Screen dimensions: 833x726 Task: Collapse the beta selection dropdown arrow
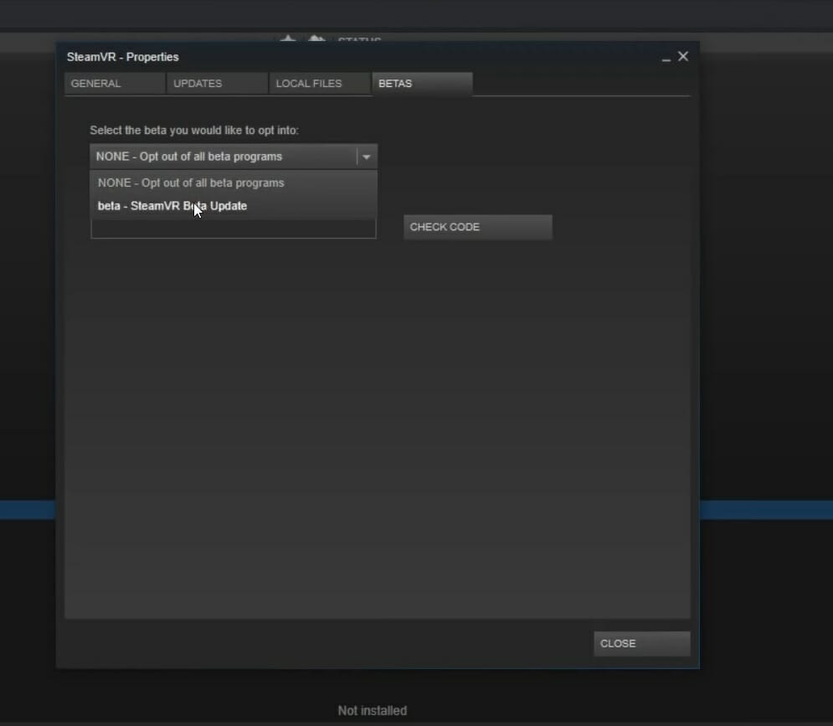point(367,157)
